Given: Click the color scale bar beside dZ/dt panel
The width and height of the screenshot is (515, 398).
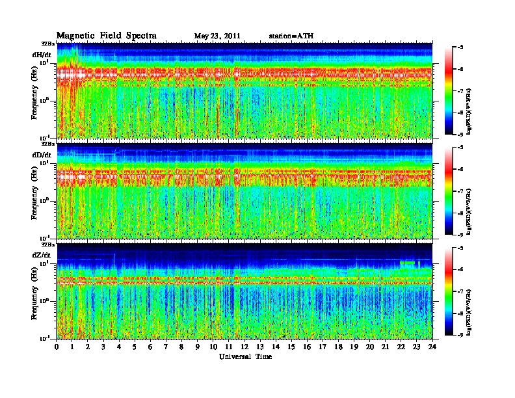Looking at the screenshot, I should 449,291.
